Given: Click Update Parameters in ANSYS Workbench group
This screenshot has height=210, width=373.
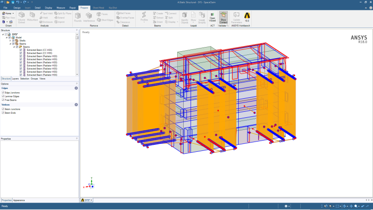Looking at the screenshot, I should coord(236,18).
